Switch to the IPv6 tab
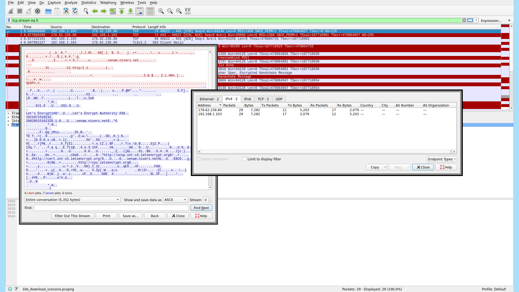This screenshot has width=519, height=292. click(x=247, y=99)
